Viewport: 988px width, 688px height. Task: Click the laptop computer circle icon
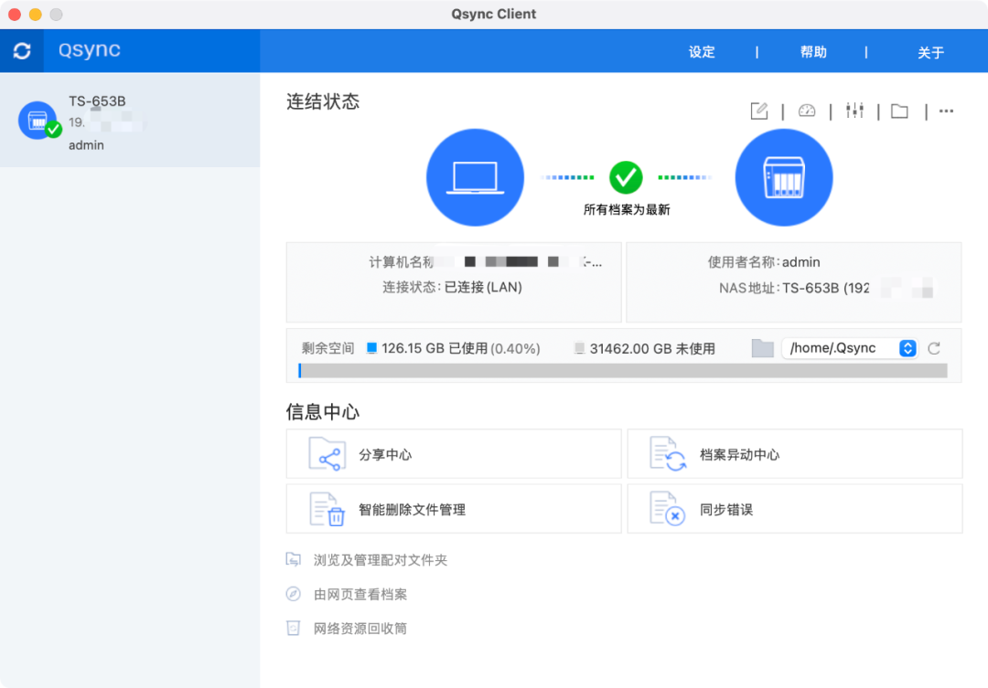[475, 177]
